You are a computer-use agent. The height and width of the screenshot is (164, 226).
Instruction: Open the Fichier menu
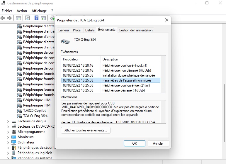(7, 11)
